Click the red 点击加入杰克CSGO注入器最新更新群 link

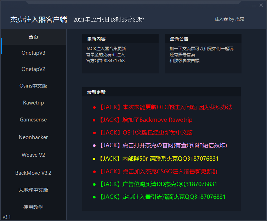click(x=158, y=172)
